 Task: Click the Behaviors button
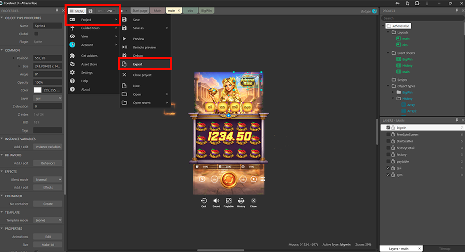[48, 163]
